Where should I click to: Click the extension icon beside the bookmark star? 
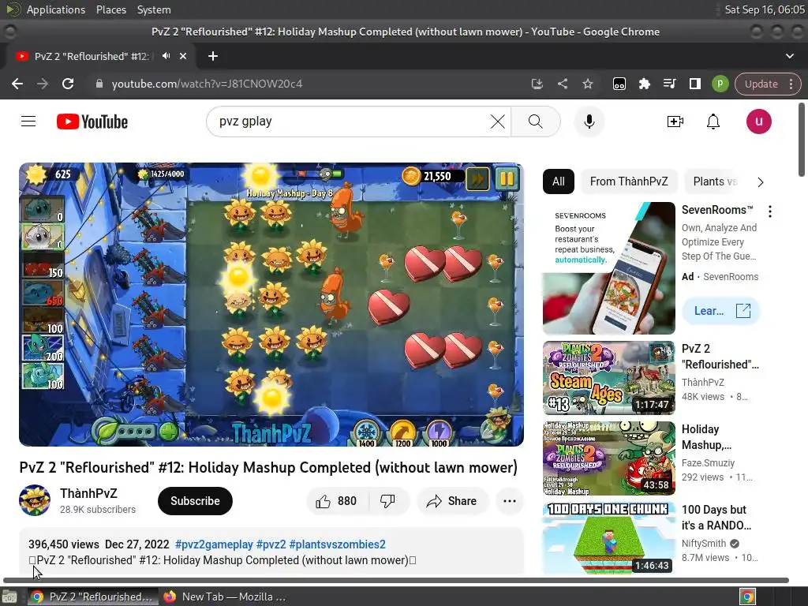619,84
